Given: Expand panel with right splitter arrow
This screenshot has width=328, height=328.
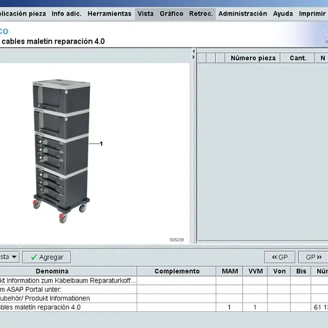Looking at the screenshot, I should click(194, 57).
